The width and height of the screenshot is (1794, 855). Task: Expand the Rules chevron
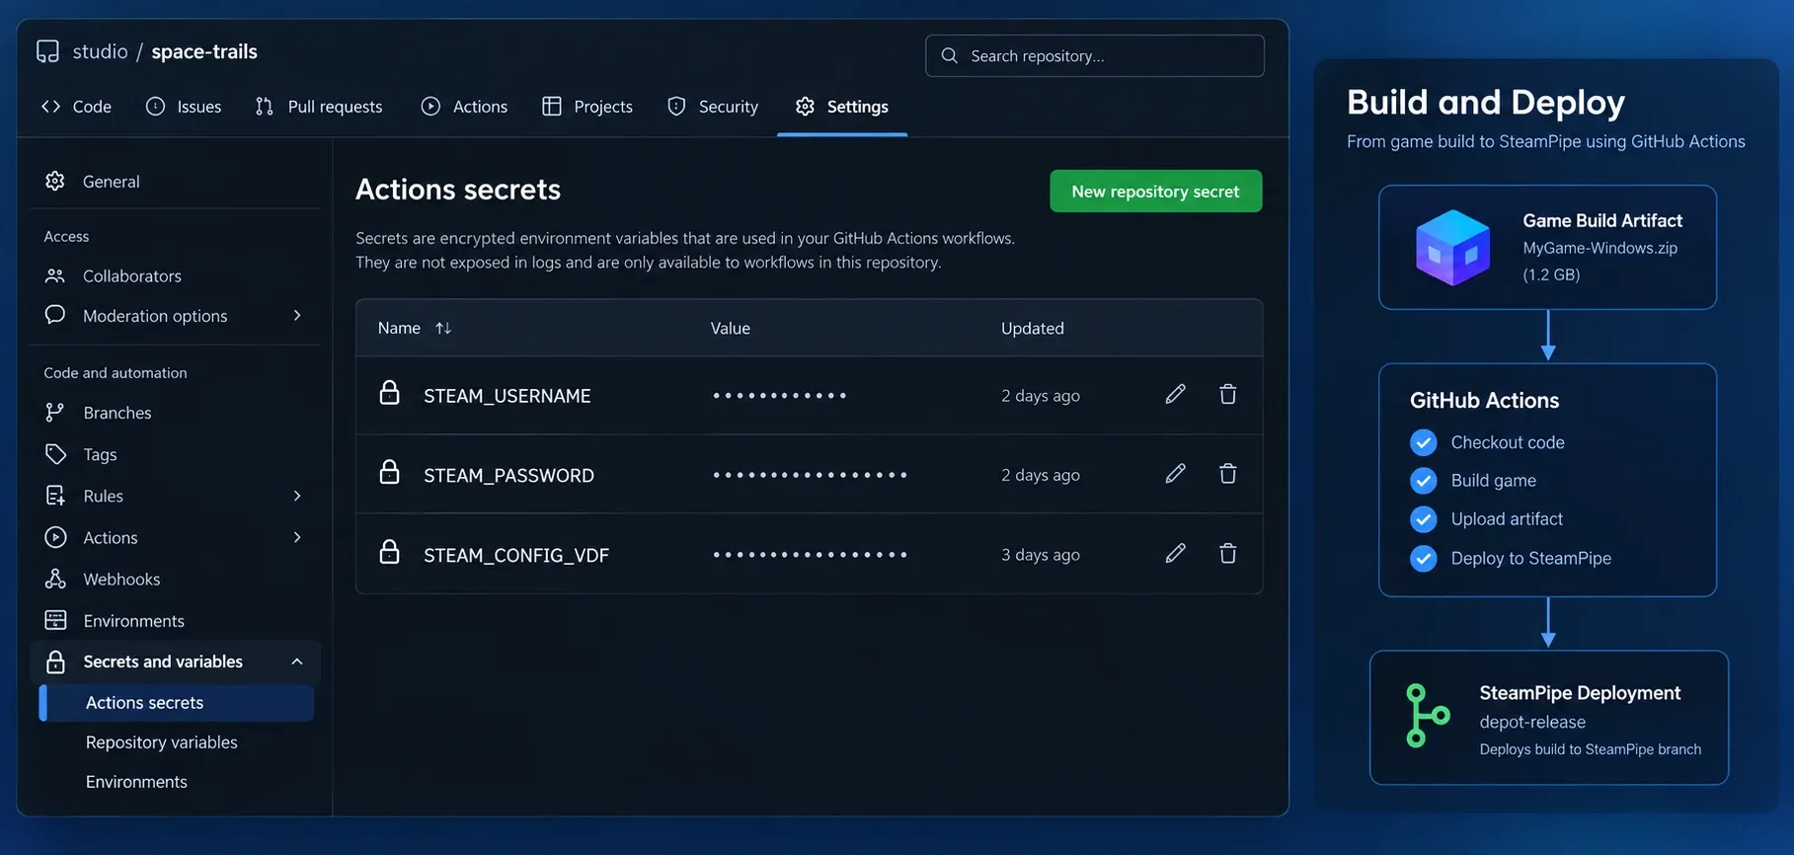[x=297, y=496]
